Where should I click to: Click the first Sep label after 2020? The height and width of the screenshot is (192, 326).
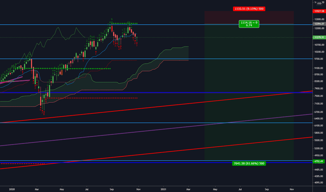coord(112,189)
